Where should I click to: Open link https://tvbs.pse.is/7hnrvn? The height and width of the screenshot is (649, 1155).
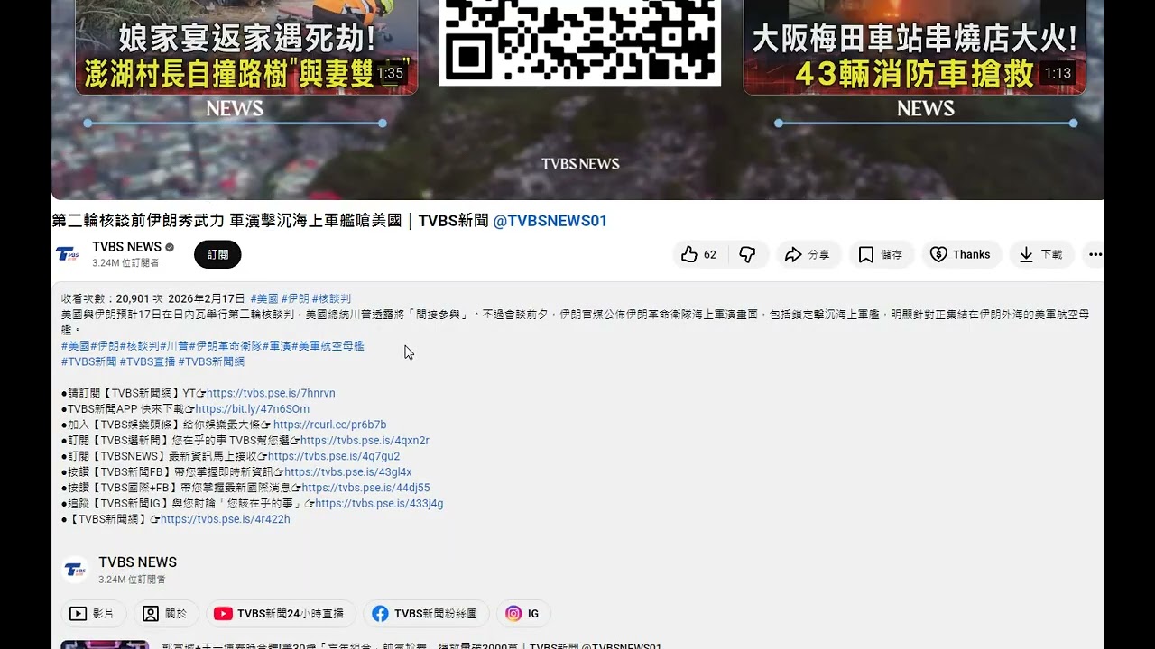(x=271, y=393)
